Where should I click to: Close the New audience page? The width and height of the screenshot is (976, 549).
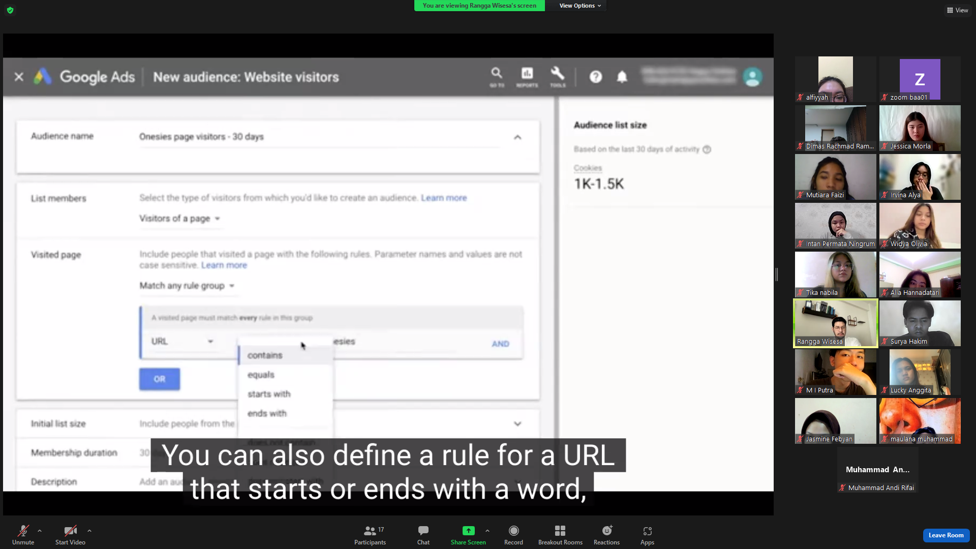pos(19,77)
